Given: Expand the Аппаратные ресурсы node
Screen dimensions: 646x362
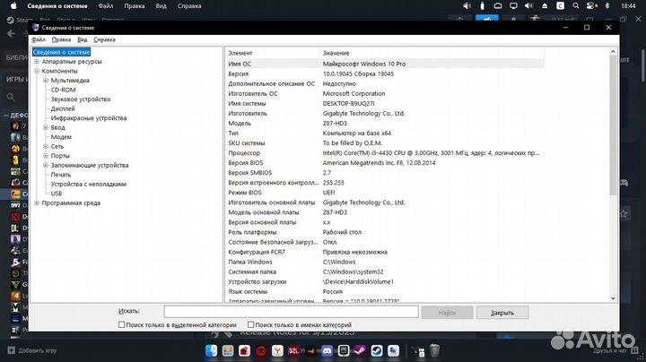Looking at the screenshot, I should [37, 62].
